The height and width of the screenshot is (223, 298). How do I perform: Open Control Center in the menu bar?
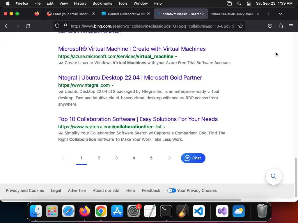point(249,3)
